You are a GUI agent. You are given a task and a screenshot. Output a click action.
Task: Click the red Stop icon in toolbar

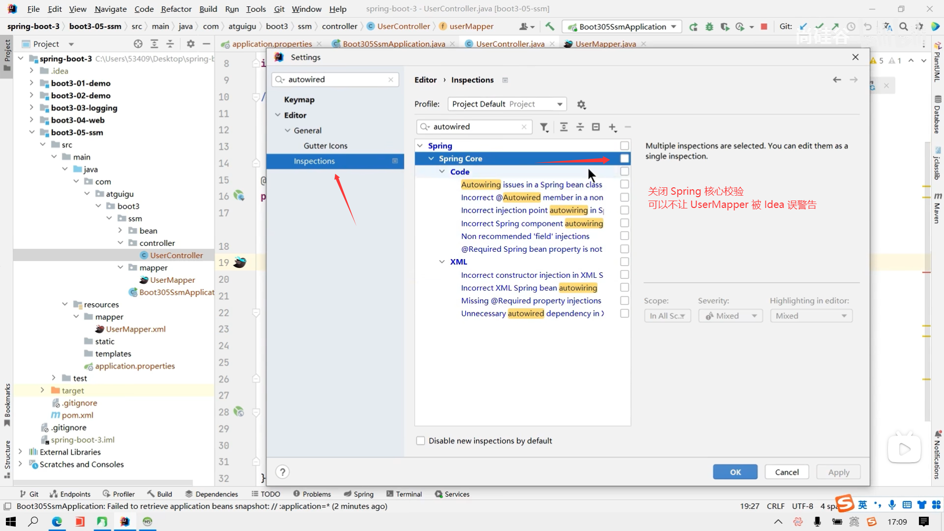764,27
